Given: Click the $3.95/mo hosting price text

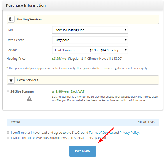Looking at the screenshot, I should click(x=59, y=59).
